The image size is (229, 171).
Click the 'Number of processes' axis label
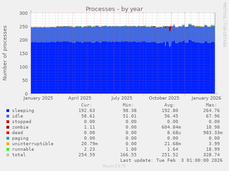coord(5,53)
